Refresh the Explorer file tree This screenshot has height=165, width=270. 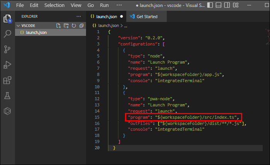(x=74, y=25)
